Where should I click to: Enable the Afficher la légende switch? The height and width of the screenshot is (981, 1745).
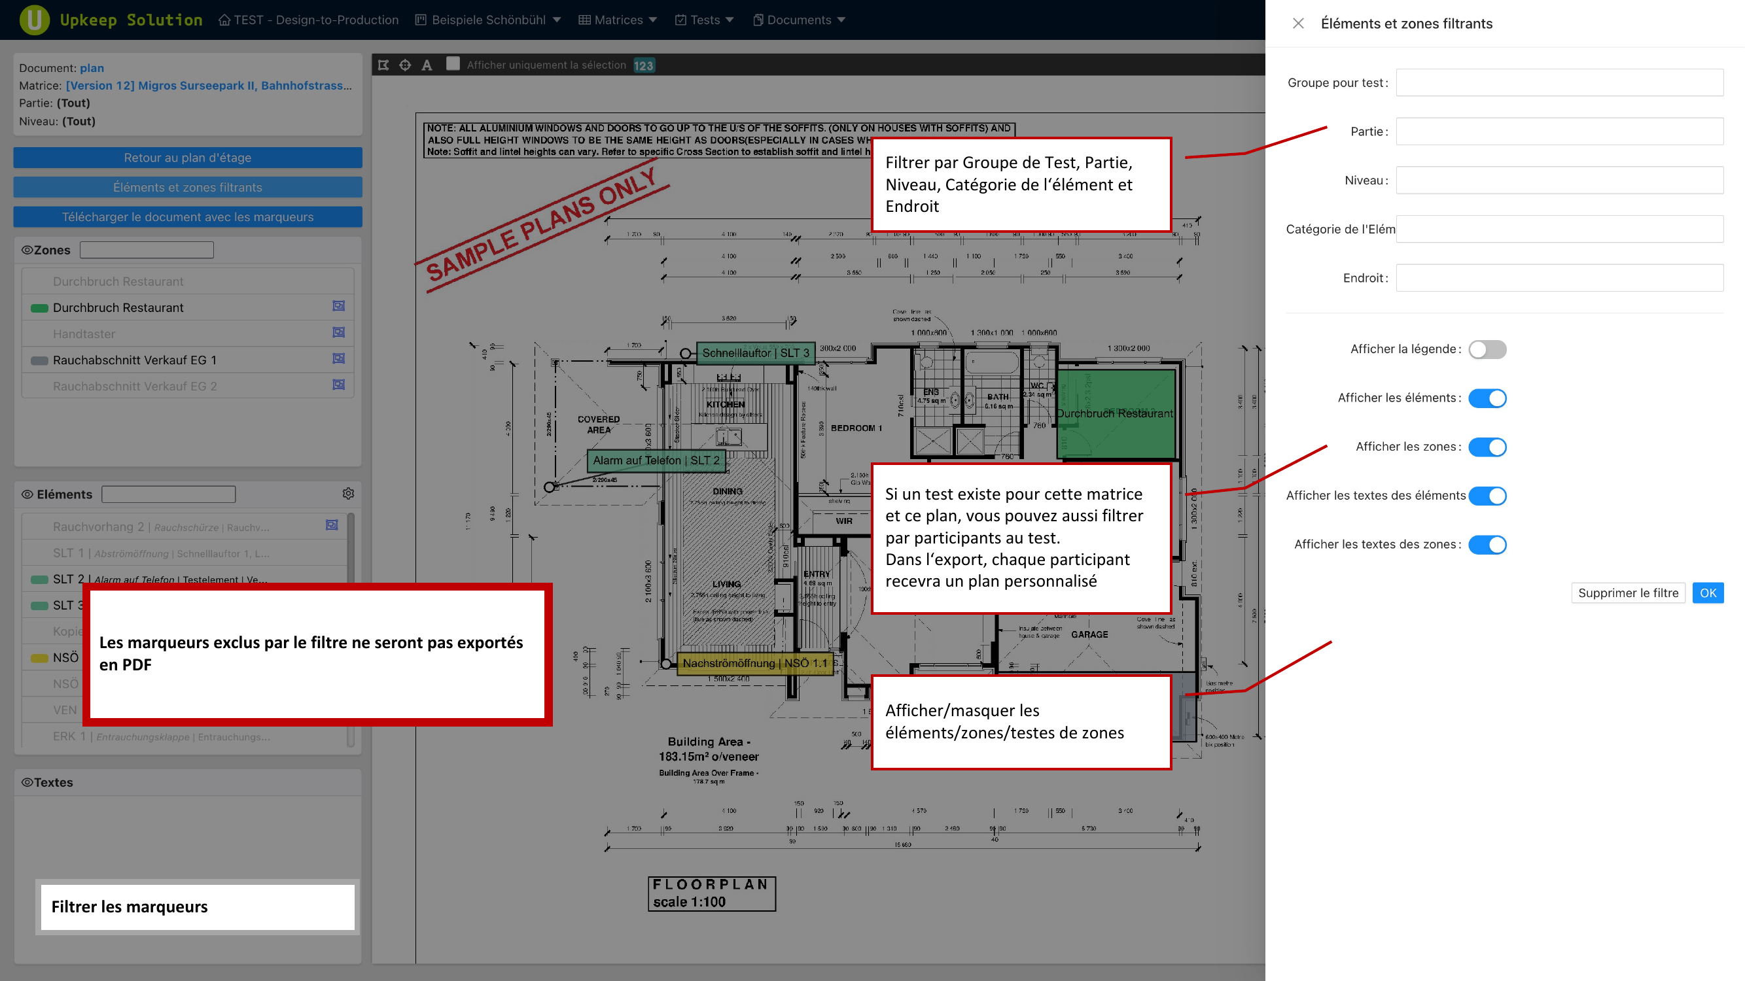click(1487, 349)
